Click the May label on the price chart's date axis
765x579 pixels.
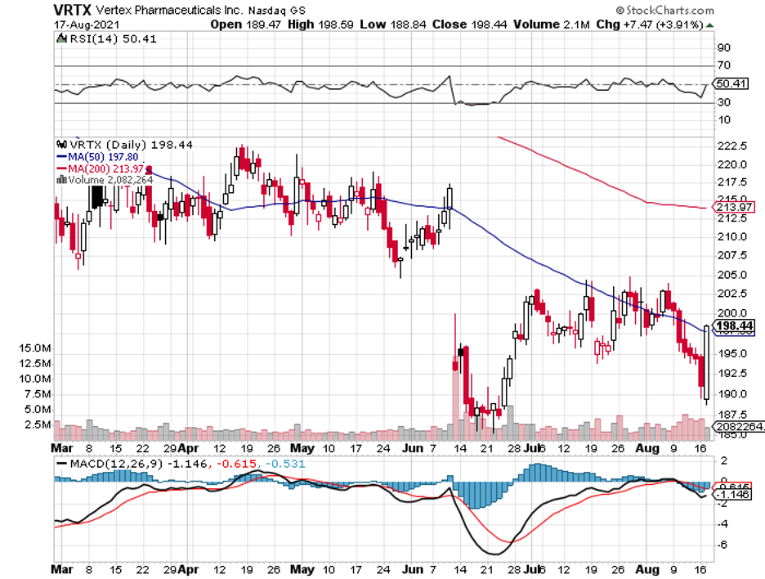[302, 448]
